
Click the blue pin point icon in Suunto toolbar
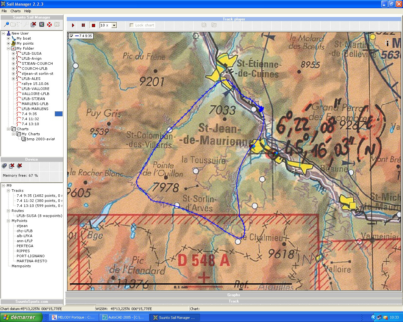coord(6,24)
